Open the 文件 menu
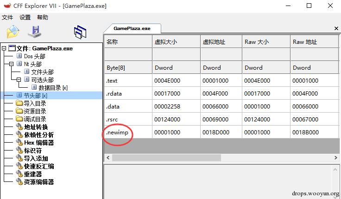The width and height of the screenshot is (341, 199). pyautogui.click(x=7, y=18)
